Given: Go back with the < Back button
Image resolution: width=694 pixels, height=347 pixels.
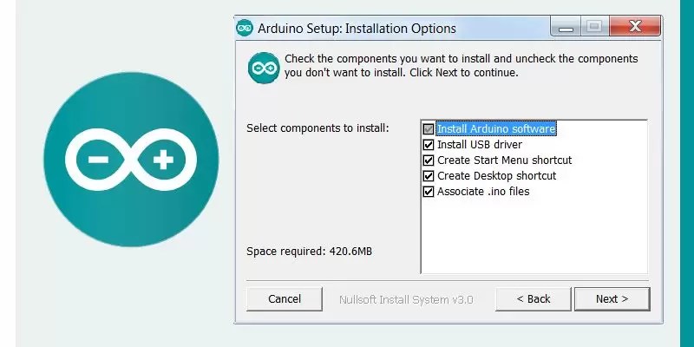Looking at the screenshot, I should pos(534,299).
